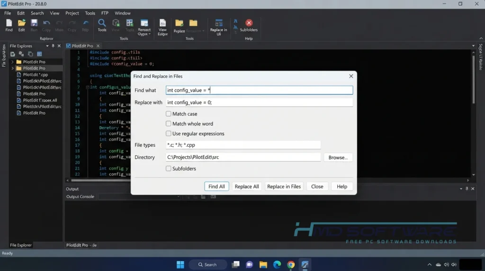
Task: Open the FTP menu
Action: pyautogui.click(x=105, y=13)
